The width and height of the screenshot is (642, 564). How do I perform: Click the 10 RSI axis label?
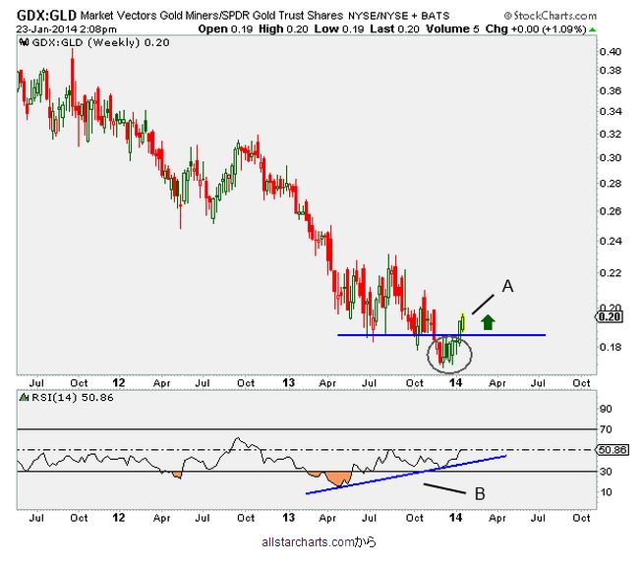click(606, 492)
